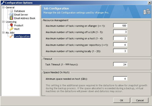Viewport: 152px width, 106px height.
Task: Click the tasks on a host field
Action: pos(120,38)
